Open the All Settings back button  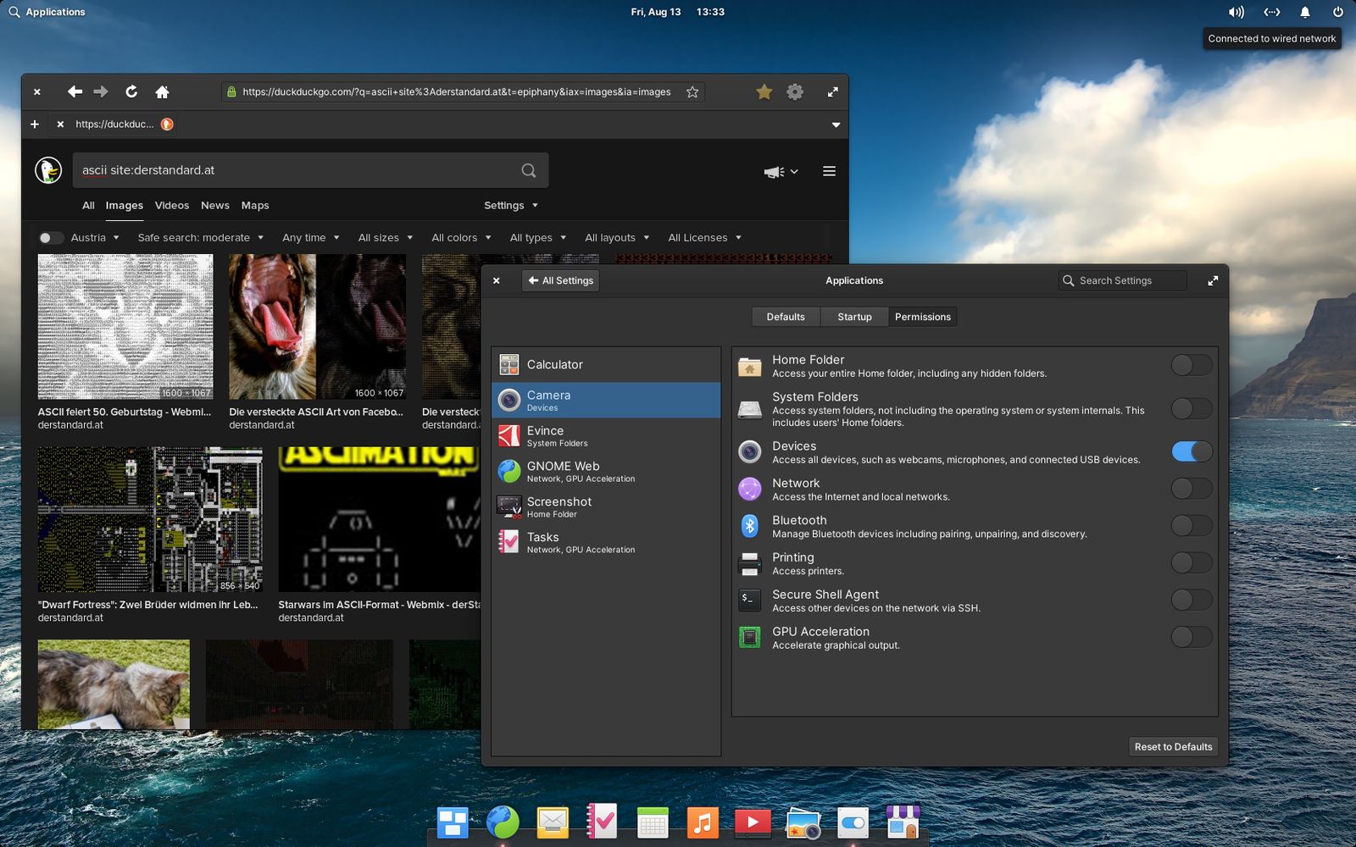point(560,280)
